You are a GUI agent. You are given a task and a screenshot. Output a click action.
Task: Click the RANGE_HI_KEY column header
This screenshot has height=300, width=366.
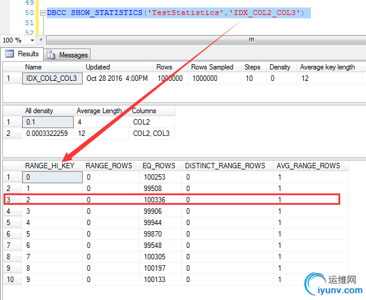tap(52, 166)
